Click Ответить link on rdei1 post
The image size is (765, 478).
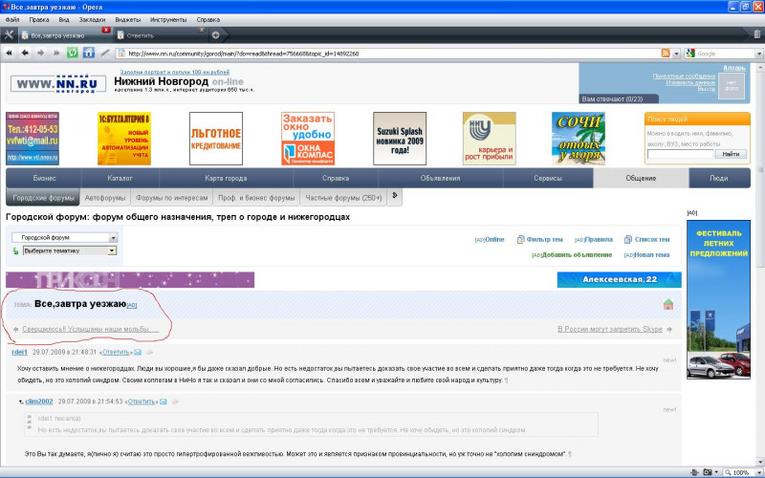click(x=116, y=352)
